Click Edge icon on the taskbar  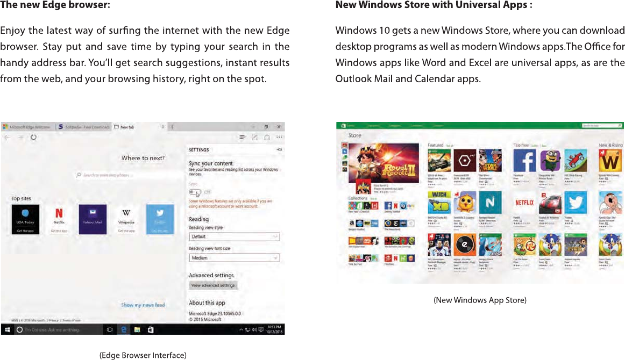point(124,330)
